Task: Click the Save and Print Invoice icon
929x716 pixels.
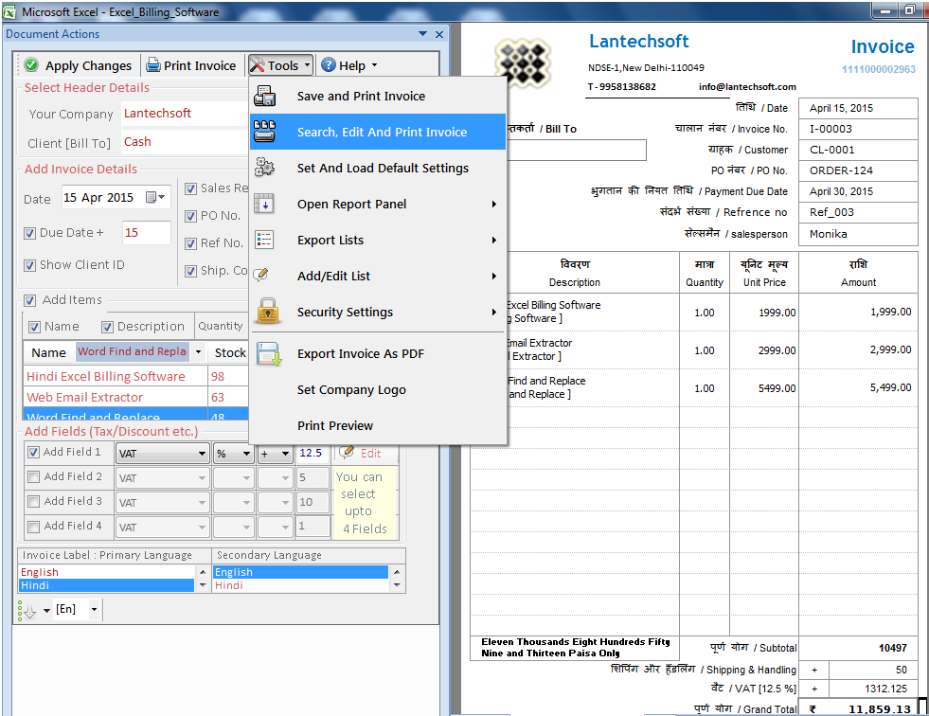Action: pos(265,96)
